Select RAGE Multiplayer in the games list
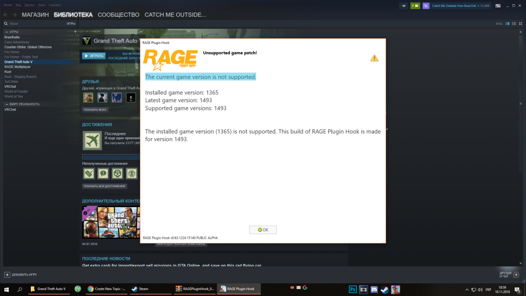526x296 pixels. 17,67
